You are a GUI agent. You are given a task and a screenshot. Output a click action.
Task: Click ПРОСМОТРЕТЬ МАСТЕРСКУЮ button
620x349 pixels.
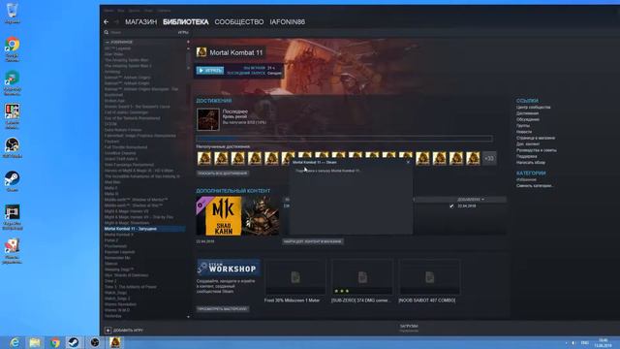pos(223,308)
